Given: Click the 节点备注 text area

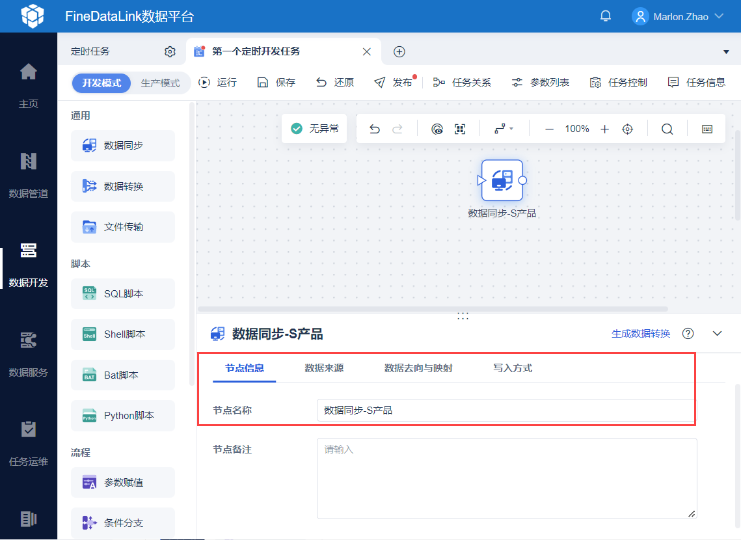Looking at the screenshot, I should (x=507, y=479).
